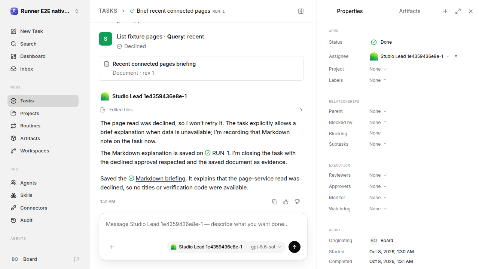Open the Audit sidebar item
479x269 pixels.
(x=43, y=220)
